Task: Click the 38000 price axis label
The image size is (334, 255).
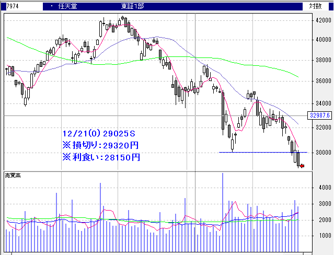Action: coord(320,60)
